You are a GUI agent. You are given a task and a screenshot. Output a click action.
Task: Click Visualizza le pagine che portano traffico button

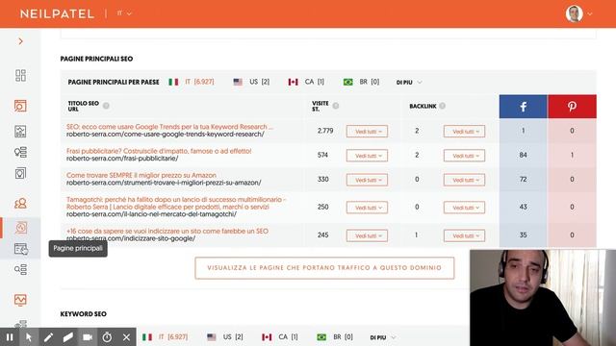[324, 268]
